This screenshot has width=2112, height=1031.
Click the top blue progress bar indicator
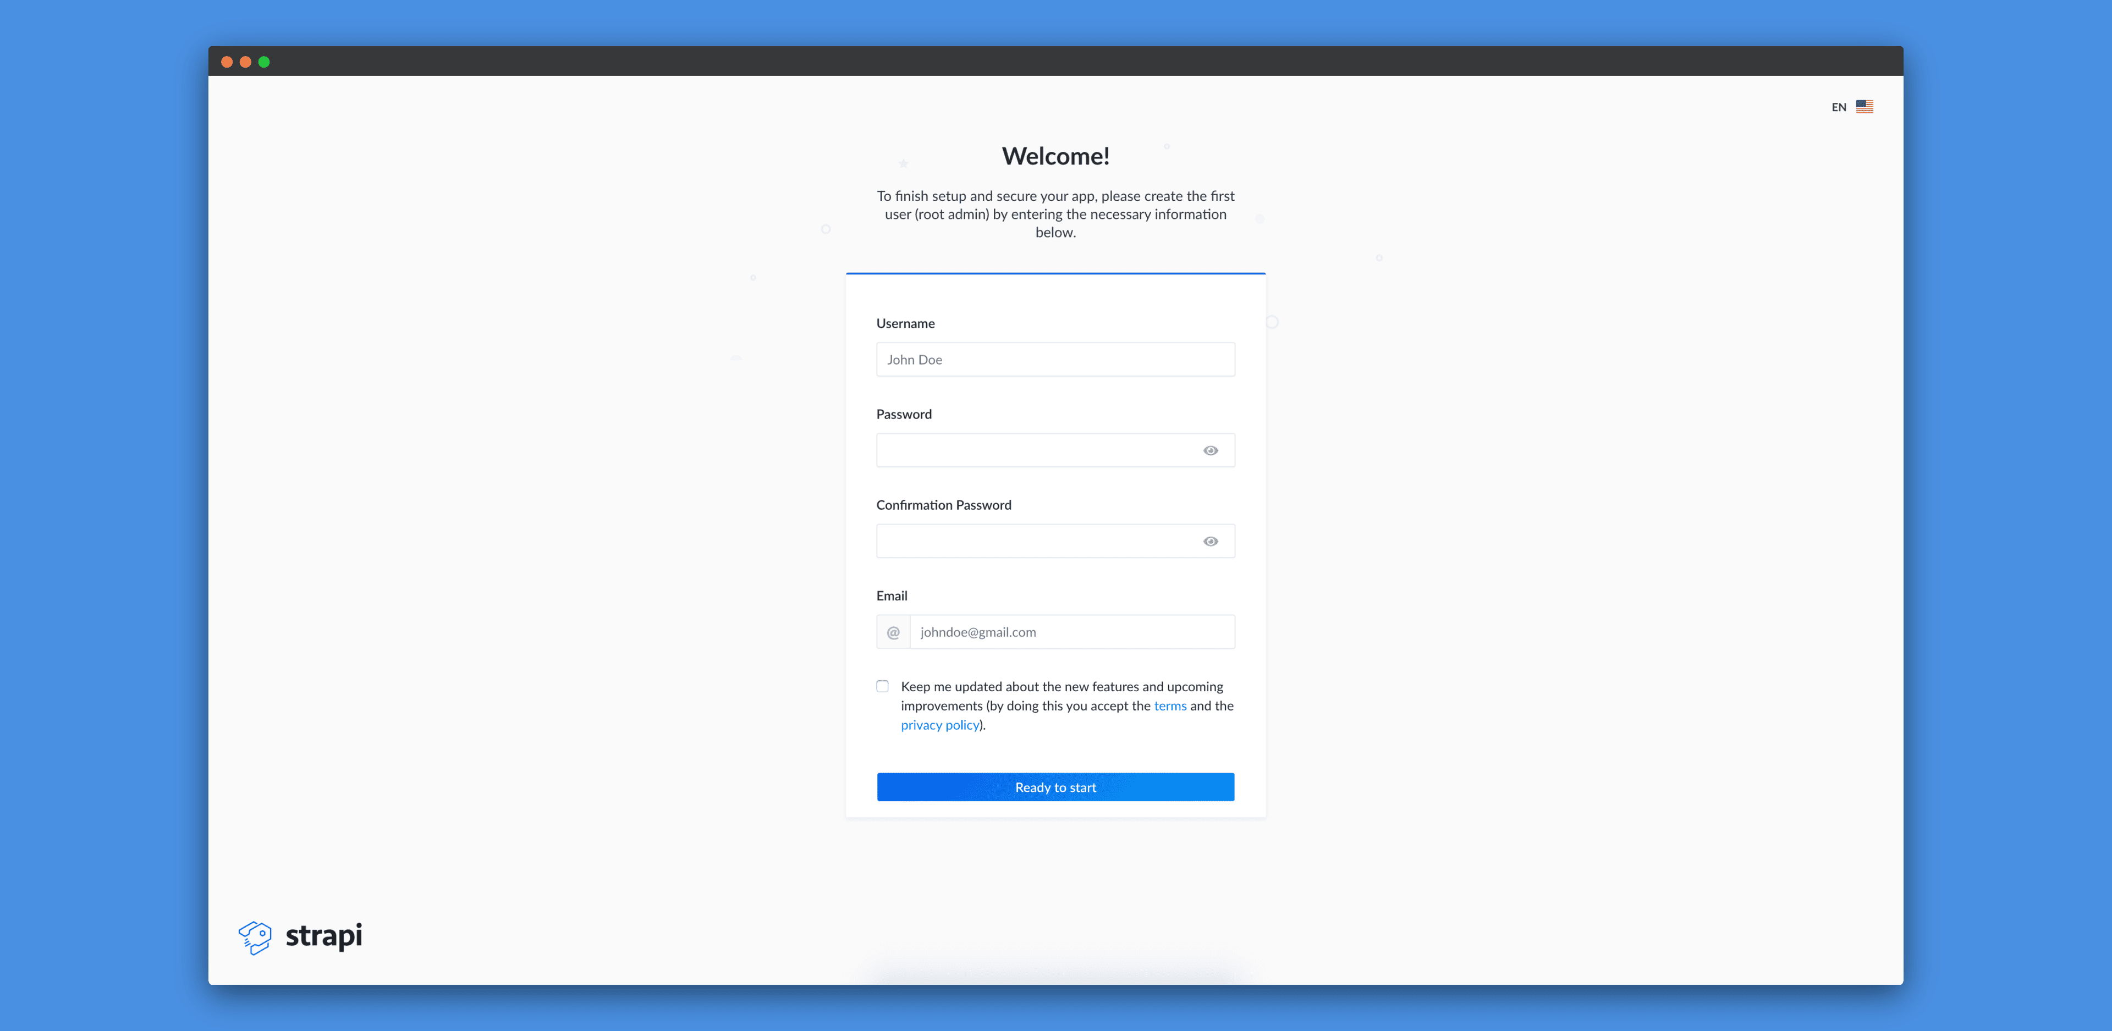click(x=1055, y=272)
